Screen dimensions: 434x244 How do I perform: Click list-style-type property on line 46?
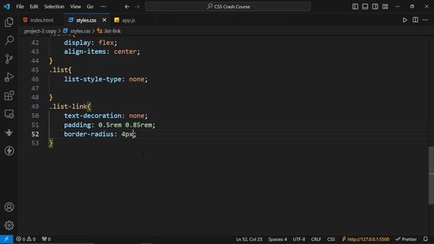click(93, 79)
